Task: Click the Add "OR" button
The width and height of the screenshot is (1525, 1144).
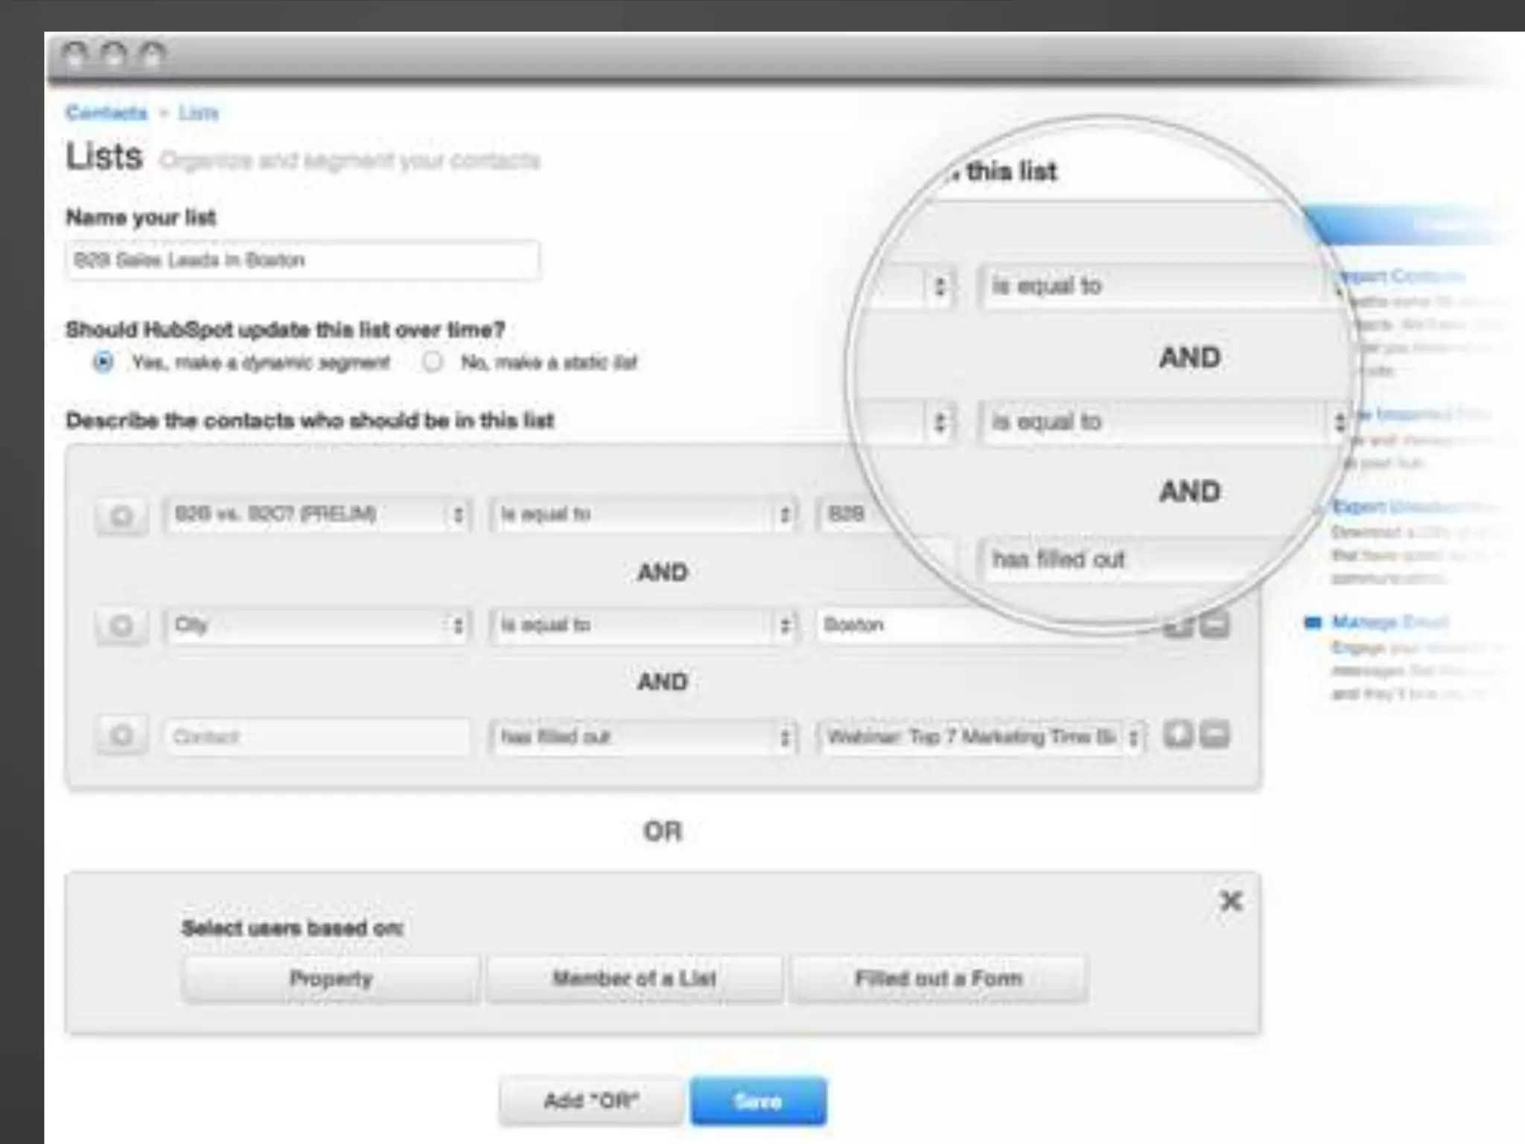Action: tap(591, 1100)
